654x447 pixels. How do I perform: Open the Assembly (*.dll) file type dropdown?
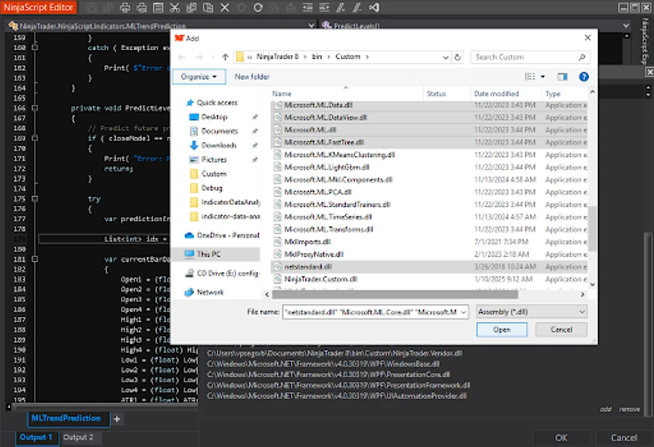[531, 312]
